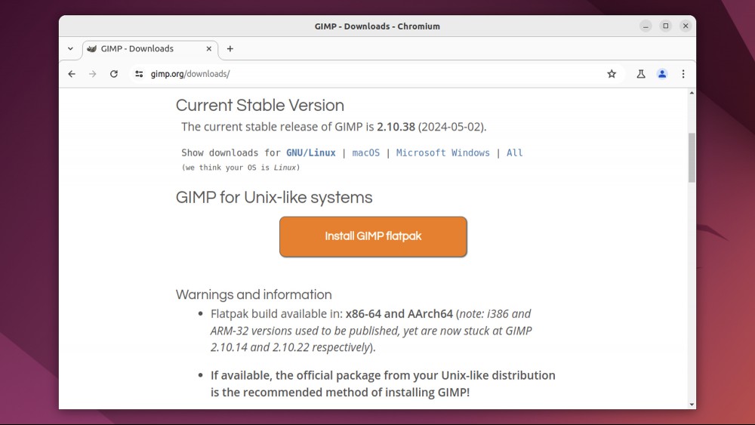The image size is (755, 425).
Task: Show All downloads link
Action: 514,152
